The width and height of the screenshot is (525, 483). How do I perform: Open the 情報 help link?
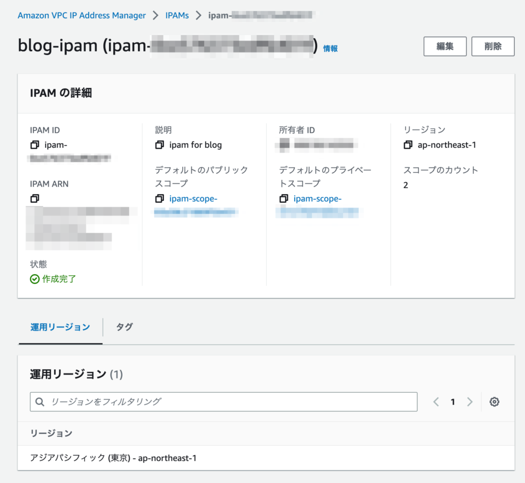click(330, 48)
